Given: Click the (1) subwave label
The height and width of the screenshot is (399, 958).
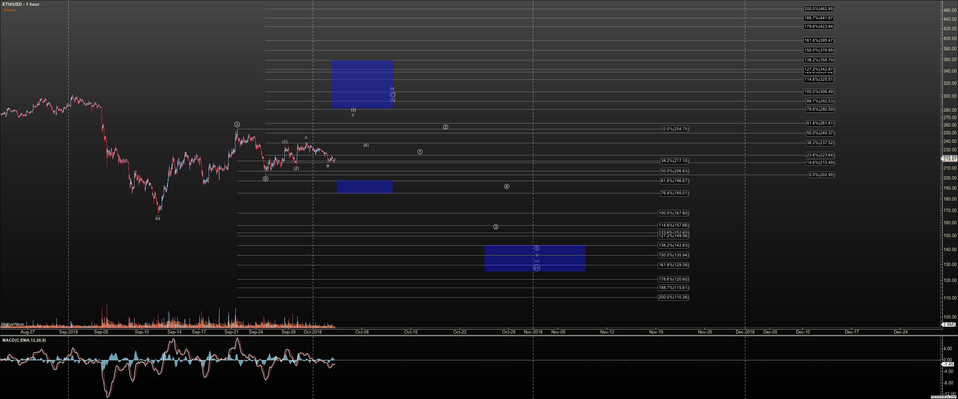Looking at the screenshot, I should [x=285, y=142].
